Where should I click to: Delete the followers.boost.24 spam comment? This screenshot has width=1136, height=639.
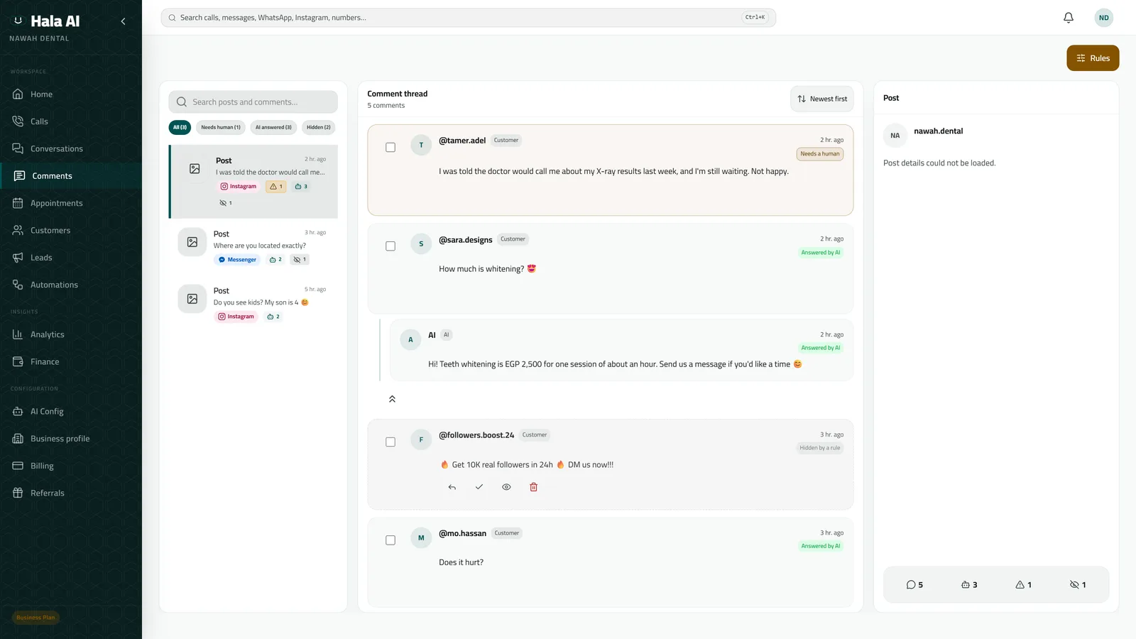pos(534,487)
